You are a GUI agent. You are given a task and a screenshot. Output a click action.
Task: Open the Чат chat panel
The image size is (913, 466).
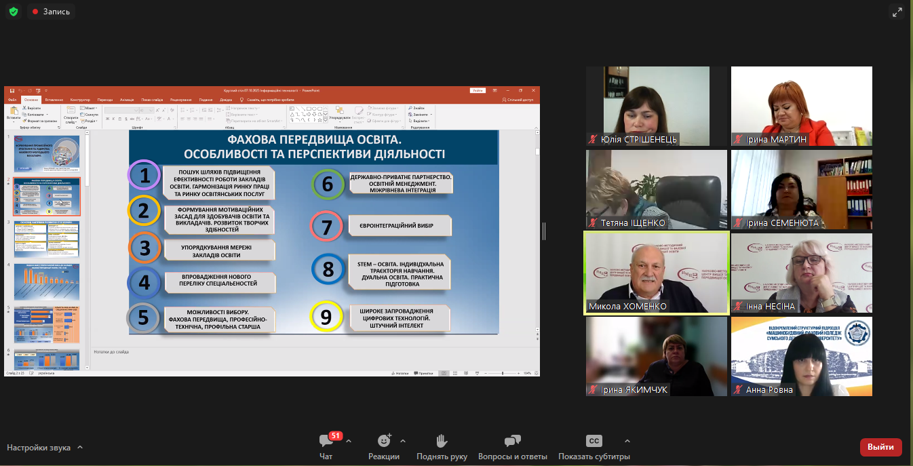326,446
